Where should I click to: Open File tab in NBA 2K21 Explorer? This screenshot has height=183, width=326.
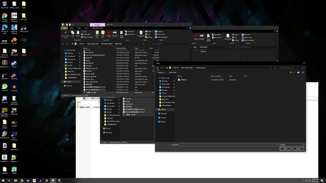pos(64,28)
